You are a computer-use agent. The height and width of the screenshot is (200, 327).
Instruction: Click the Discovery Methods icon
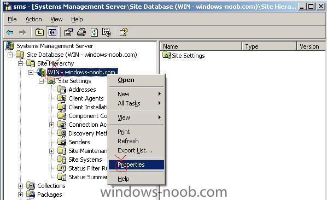point(62,133)
